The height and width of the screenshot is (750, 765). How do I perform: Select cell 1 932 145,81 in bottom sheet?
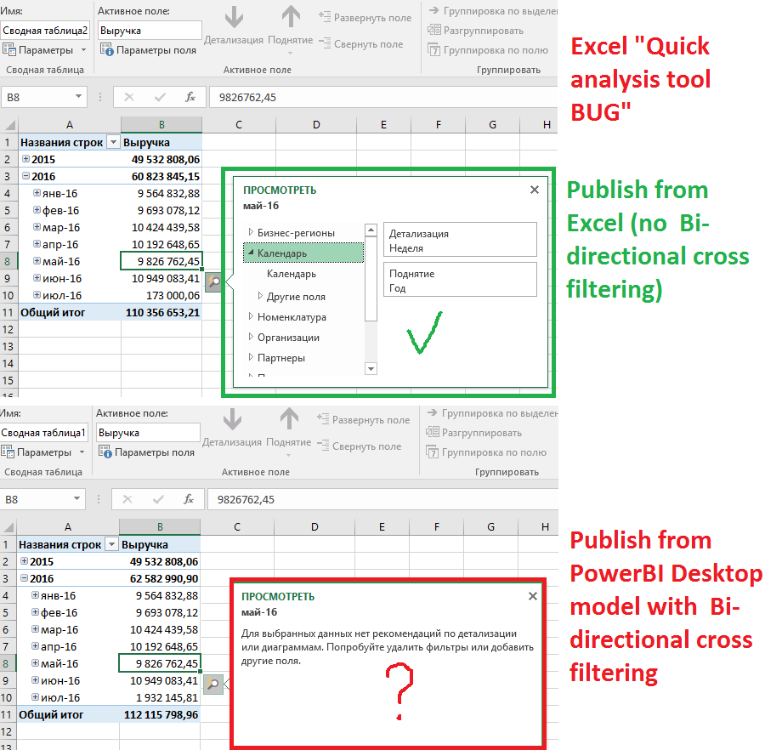(160, 697)
